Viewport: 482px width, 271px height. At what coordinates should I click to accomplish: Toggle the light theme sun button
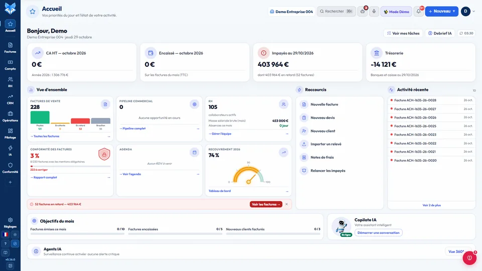click(15, 234)
